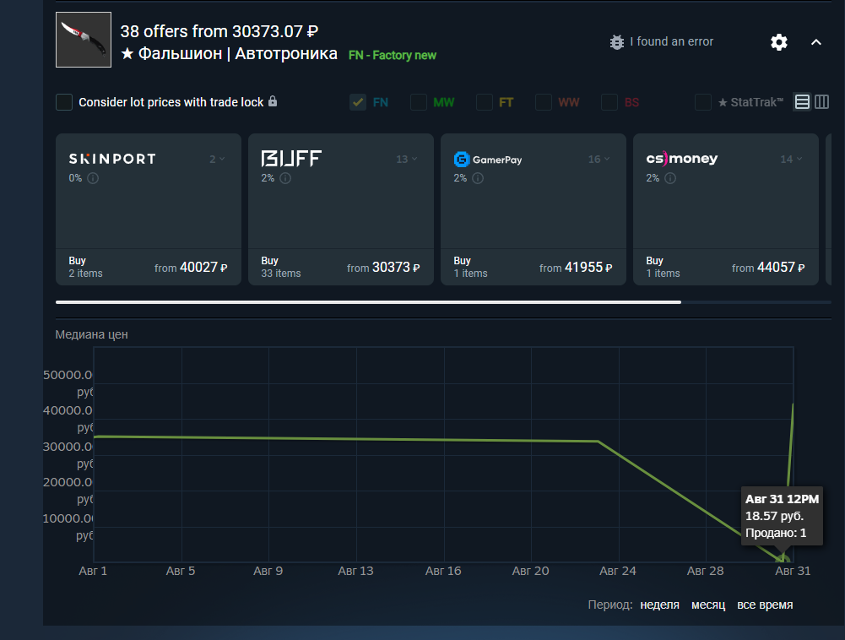The width and height of the screenshot is (845, 640).
Task: Switch to list row layout icon
Action: [x=802, y=102]
